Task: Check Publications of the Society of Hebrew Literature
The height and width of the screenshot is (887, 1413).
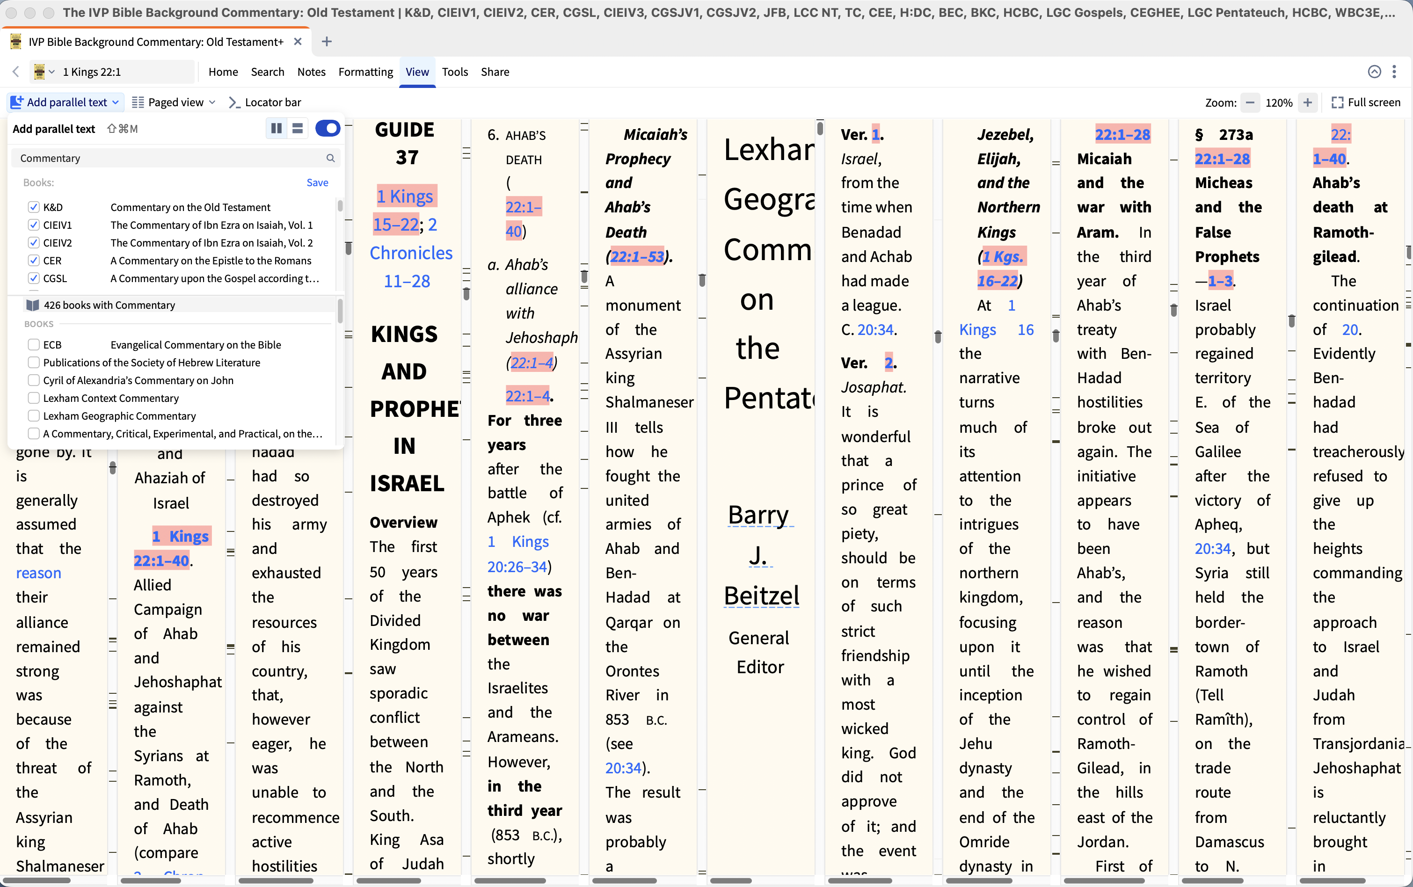Action: (33, 363)
